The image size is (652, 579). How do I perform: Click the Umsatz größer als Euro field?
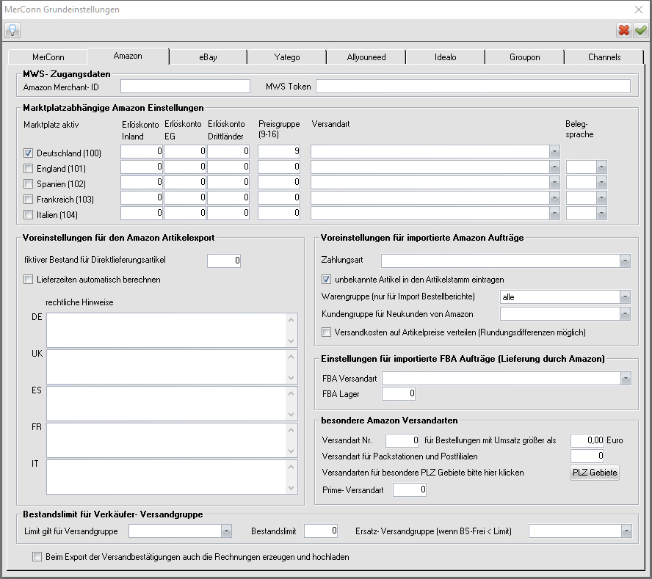[x=587, y=440]
